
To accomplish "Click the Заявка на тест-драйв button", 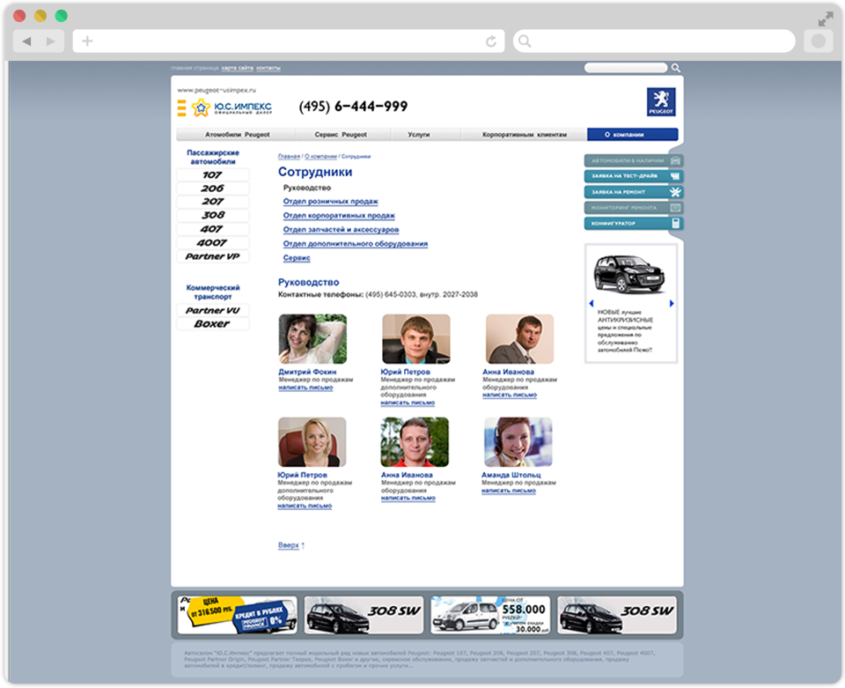I will click(x=634, y=176).
